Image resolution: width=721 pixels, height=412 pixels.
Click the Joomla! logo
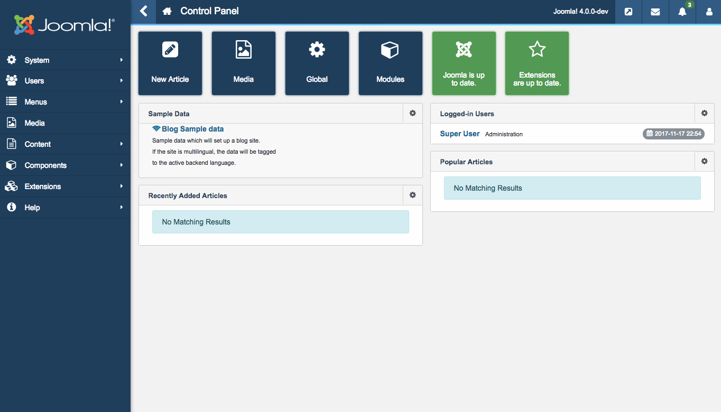click(x=64, y=25)
